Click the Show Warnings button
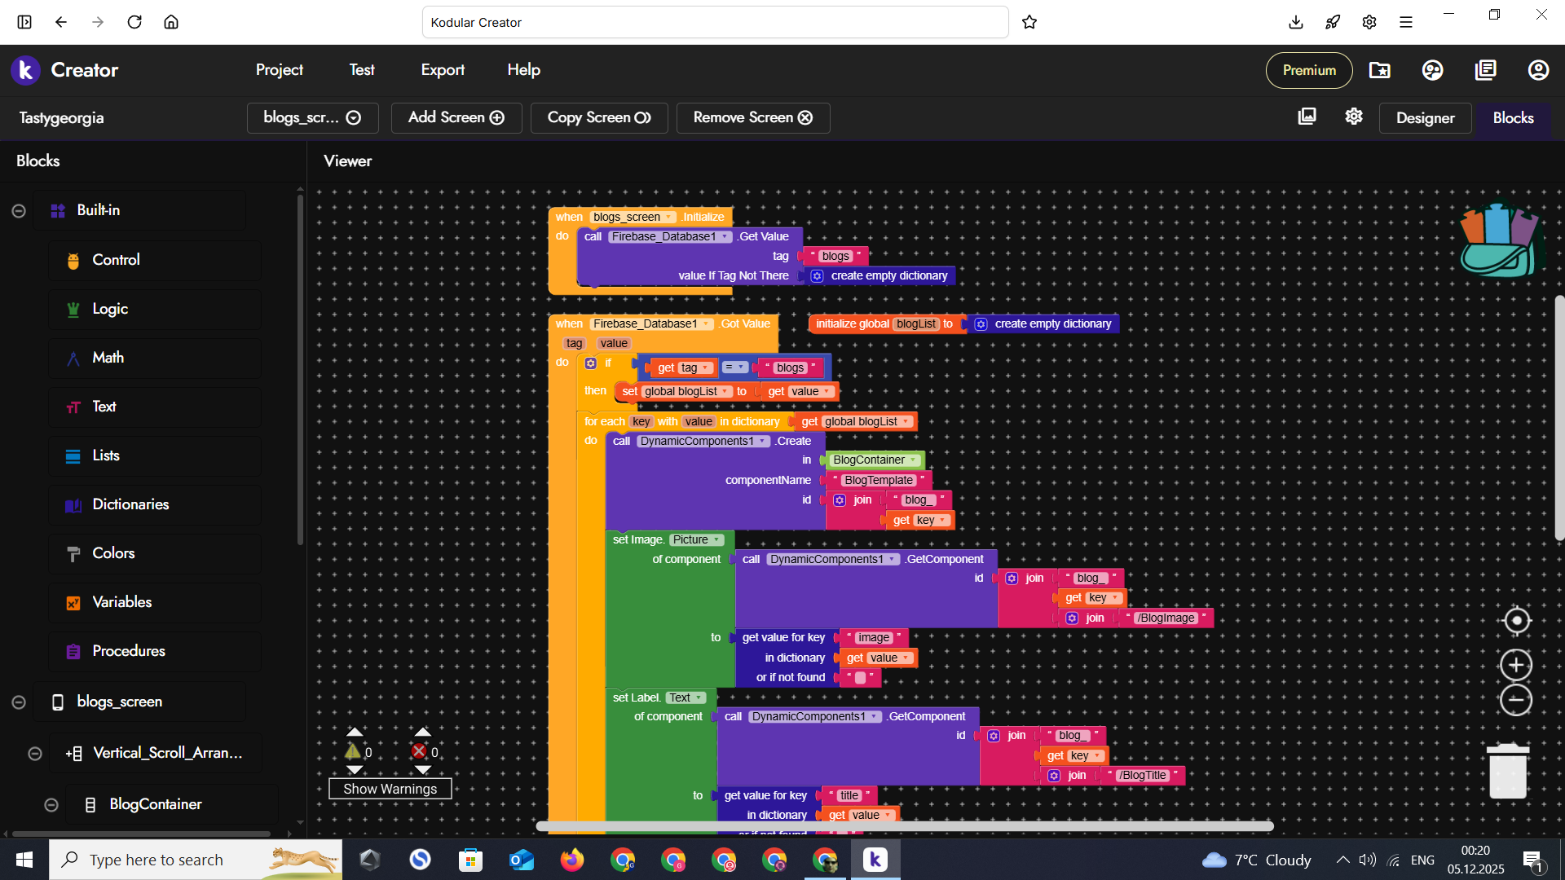Image resolution: width=1565 pixels, height=880 pixels. click(x=390, y=789)
